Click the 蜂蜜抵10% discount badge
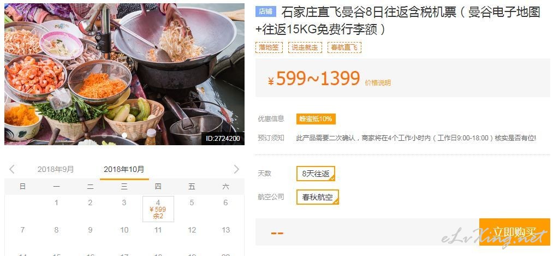The height and width of the screenshot is (256, 553). pyautogui.click(x=316, y=119)
